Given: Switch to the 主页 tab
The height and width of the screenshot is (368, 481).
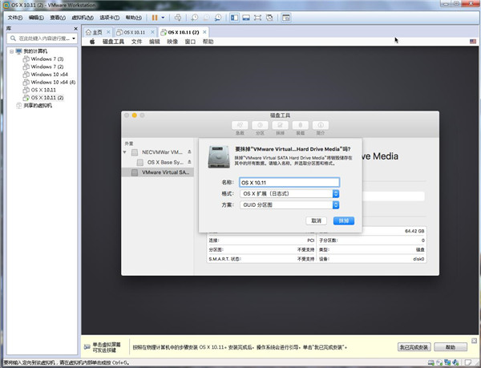Looking at the screenshot, I should 98,32.
